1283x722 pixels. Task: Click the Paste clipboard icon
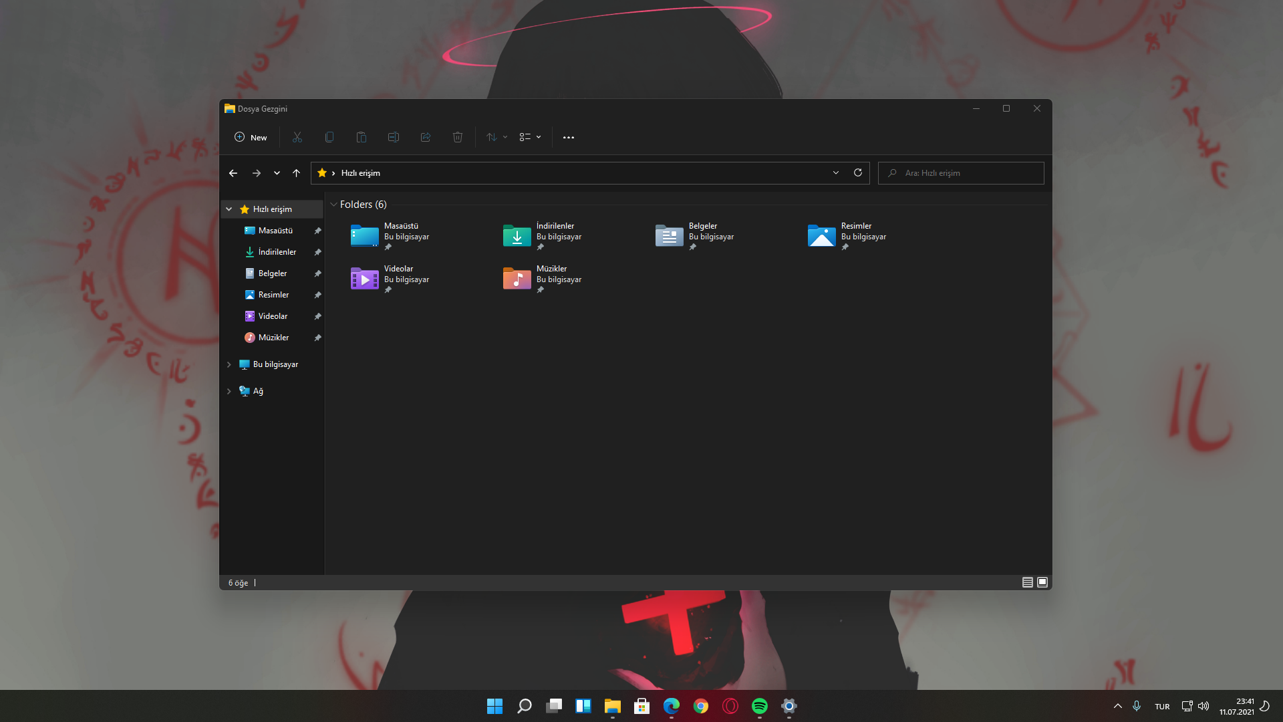click(362, 137)
